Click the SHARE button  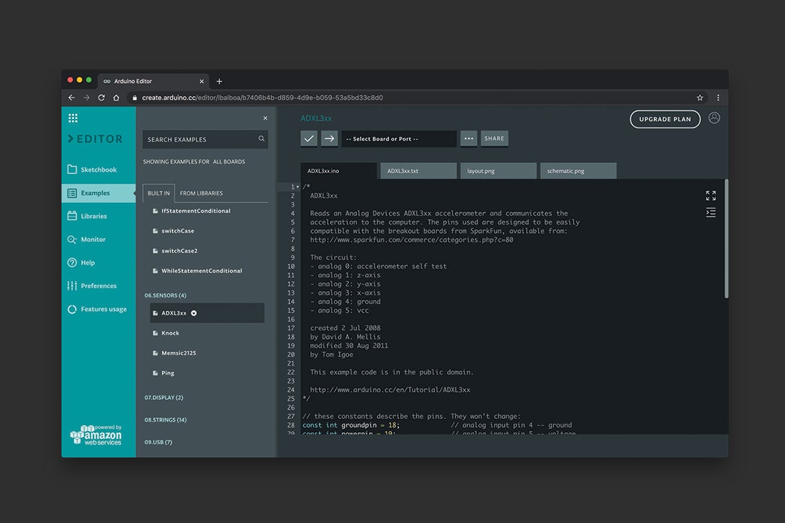[x=495, y=139]
